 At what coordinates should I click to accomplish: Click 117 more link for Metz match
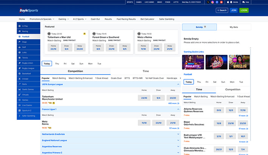[174, 128]
